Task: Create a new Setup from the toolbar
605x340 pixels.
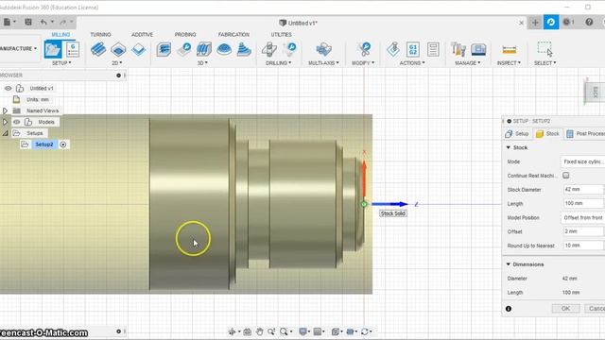Action: 53,49
